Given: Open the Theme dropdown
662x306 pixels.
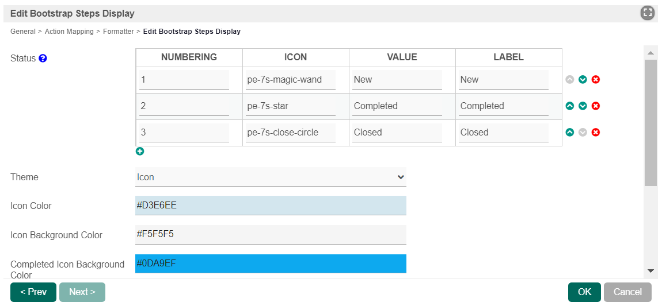Looking at the screenshot, I should tap(271, 177).
